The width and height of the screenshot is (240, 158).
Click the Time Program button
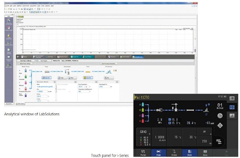click(44, 61)
